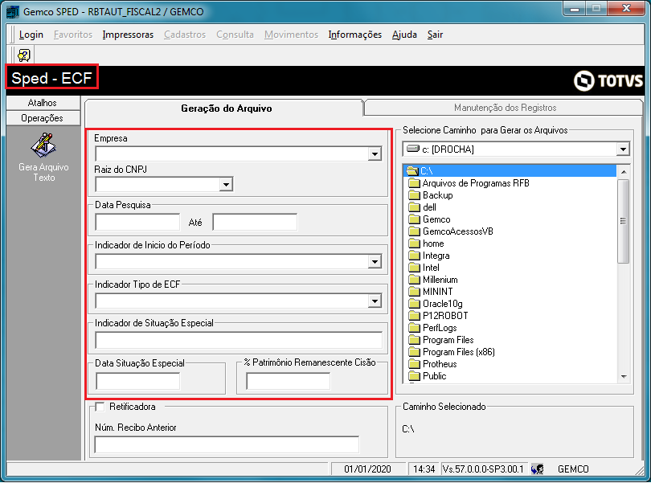Select the Millenium folder

coord(433,280)
